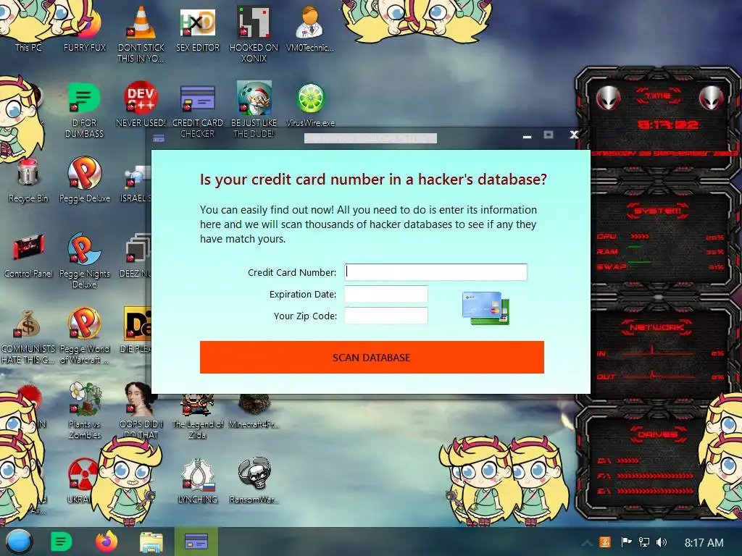Viewport: 742px width, 556px height.
Task: Select the VLC cone icon labeled DONT STICK
Action: 141,33
